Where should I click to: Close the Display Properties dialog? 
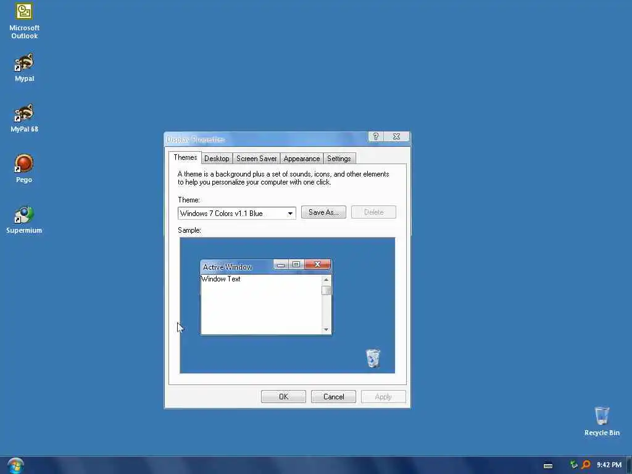pyautogui.click(x=397, y=136)
